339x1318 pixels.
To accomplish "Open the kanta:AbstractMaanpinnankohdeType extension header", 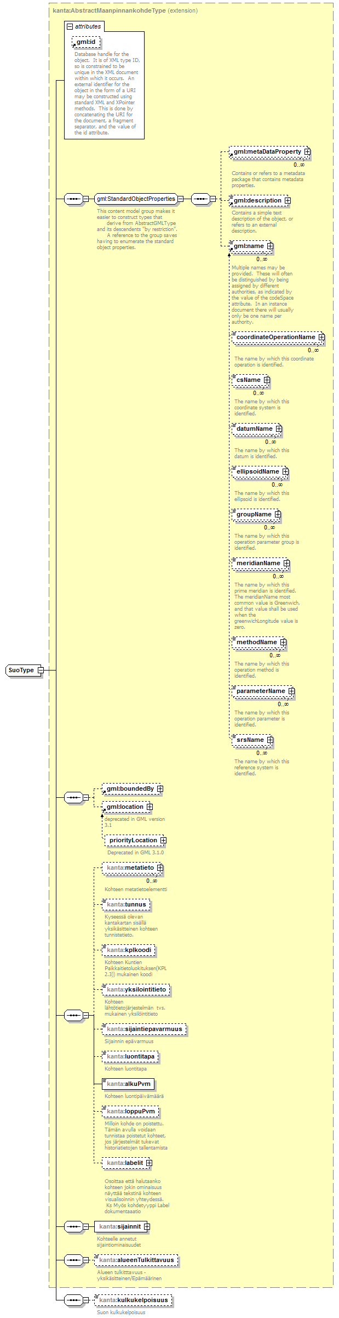I will click(x=125, y=10).
